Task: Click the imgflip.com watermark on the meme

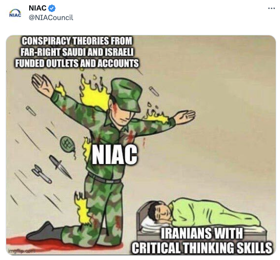Action: coord(22,251)
